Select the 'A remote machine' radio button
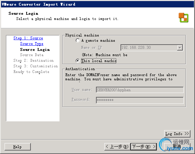 [x=78, y=40]
